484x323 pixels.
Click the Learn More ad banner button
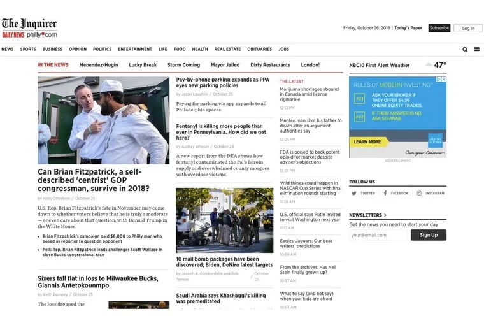[368, 142]
